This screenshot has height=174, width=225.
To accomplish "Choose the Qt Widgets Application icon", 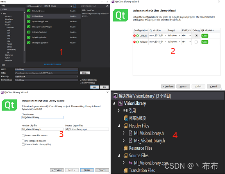I will click(29, 43).
